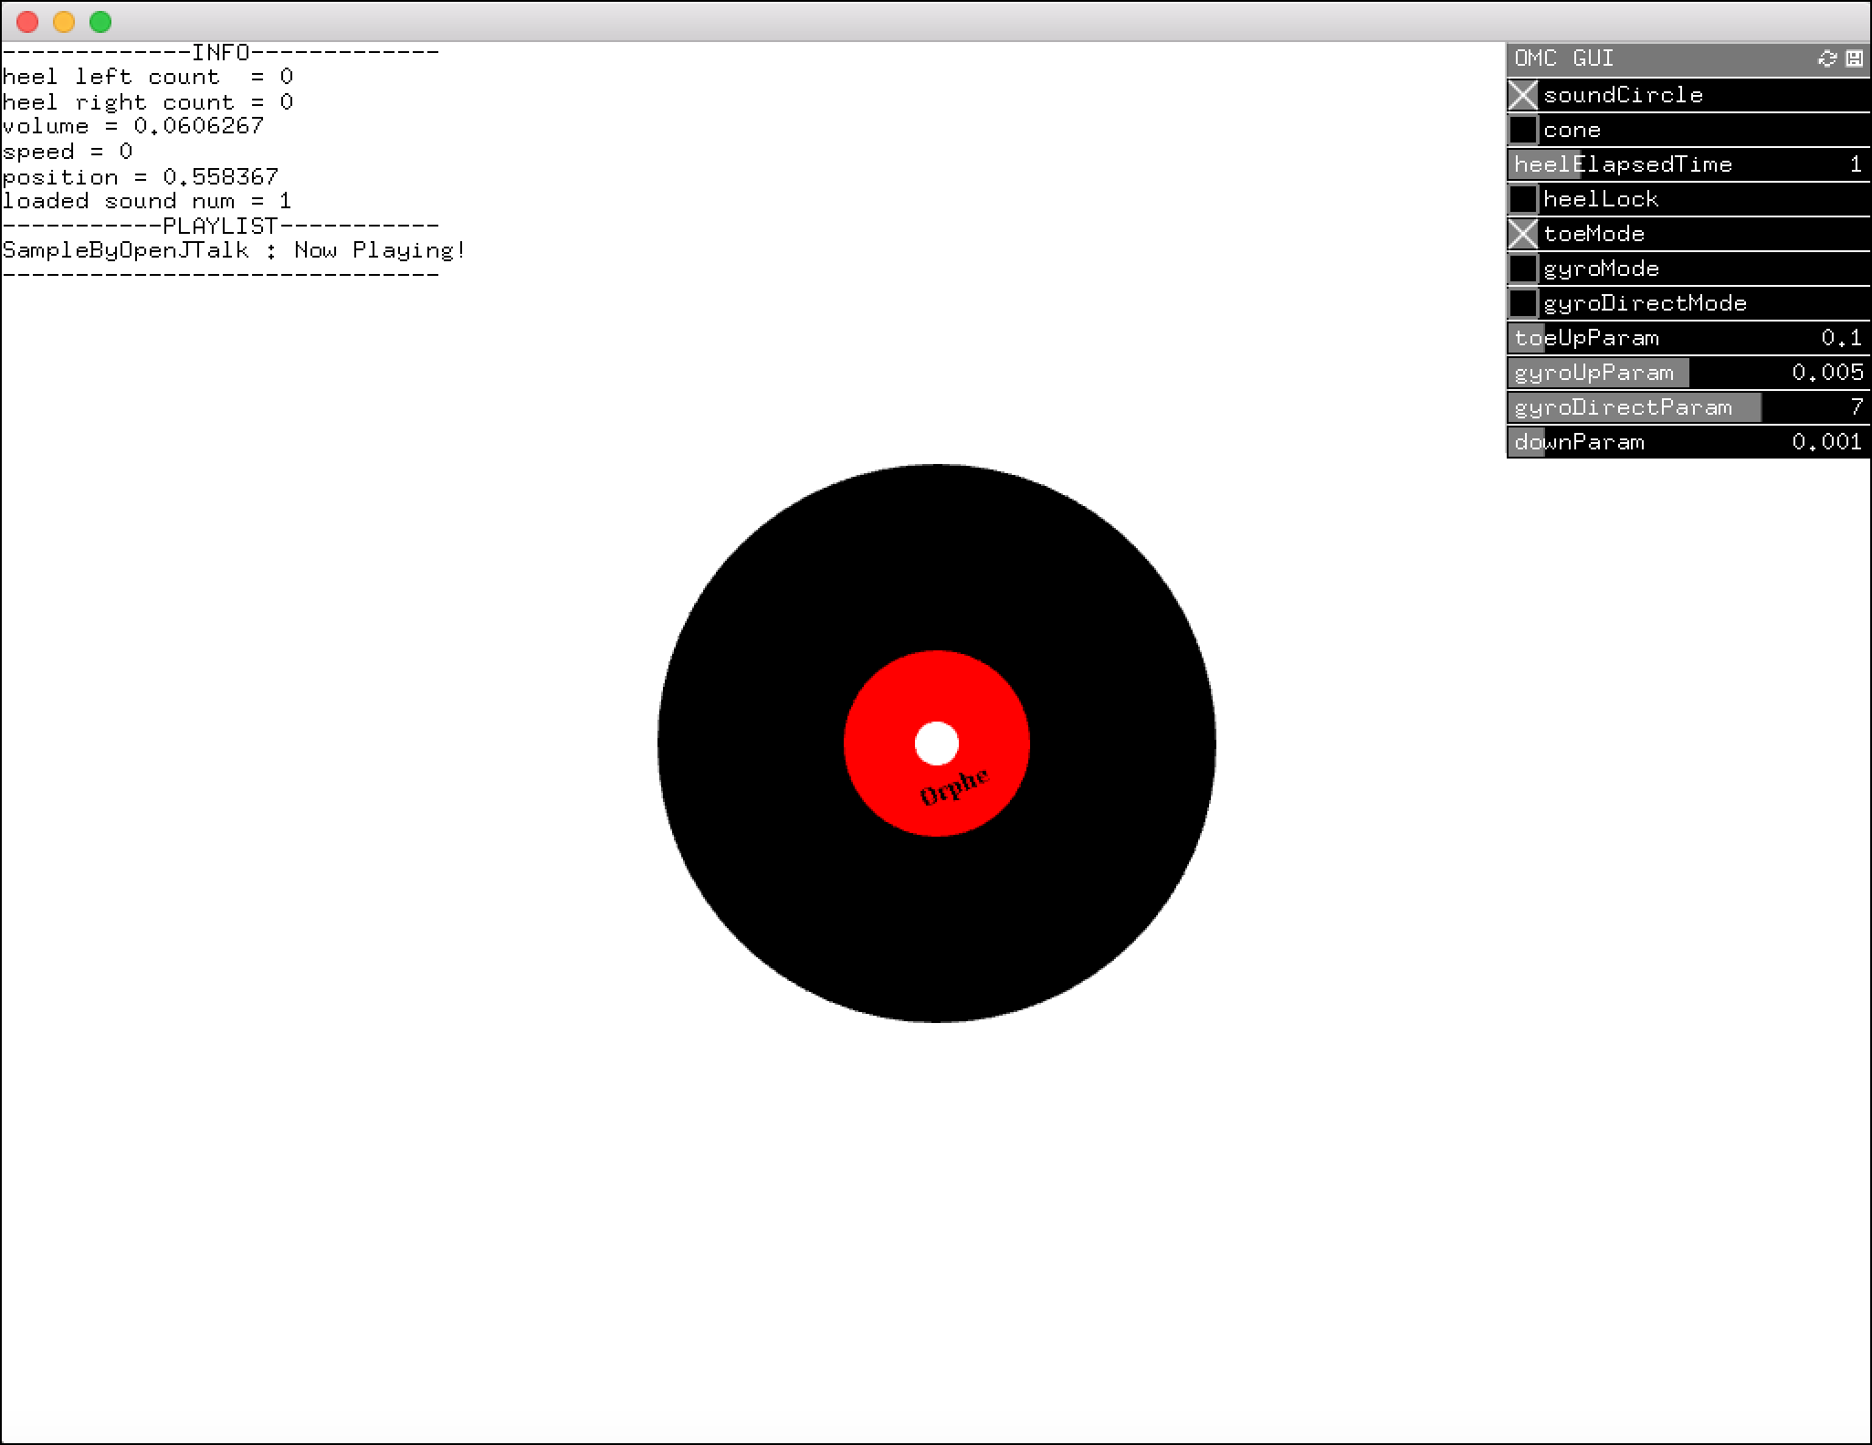Disable the soundCircle toggle
1872x1445 pixels.
(x=1523, y=95)
